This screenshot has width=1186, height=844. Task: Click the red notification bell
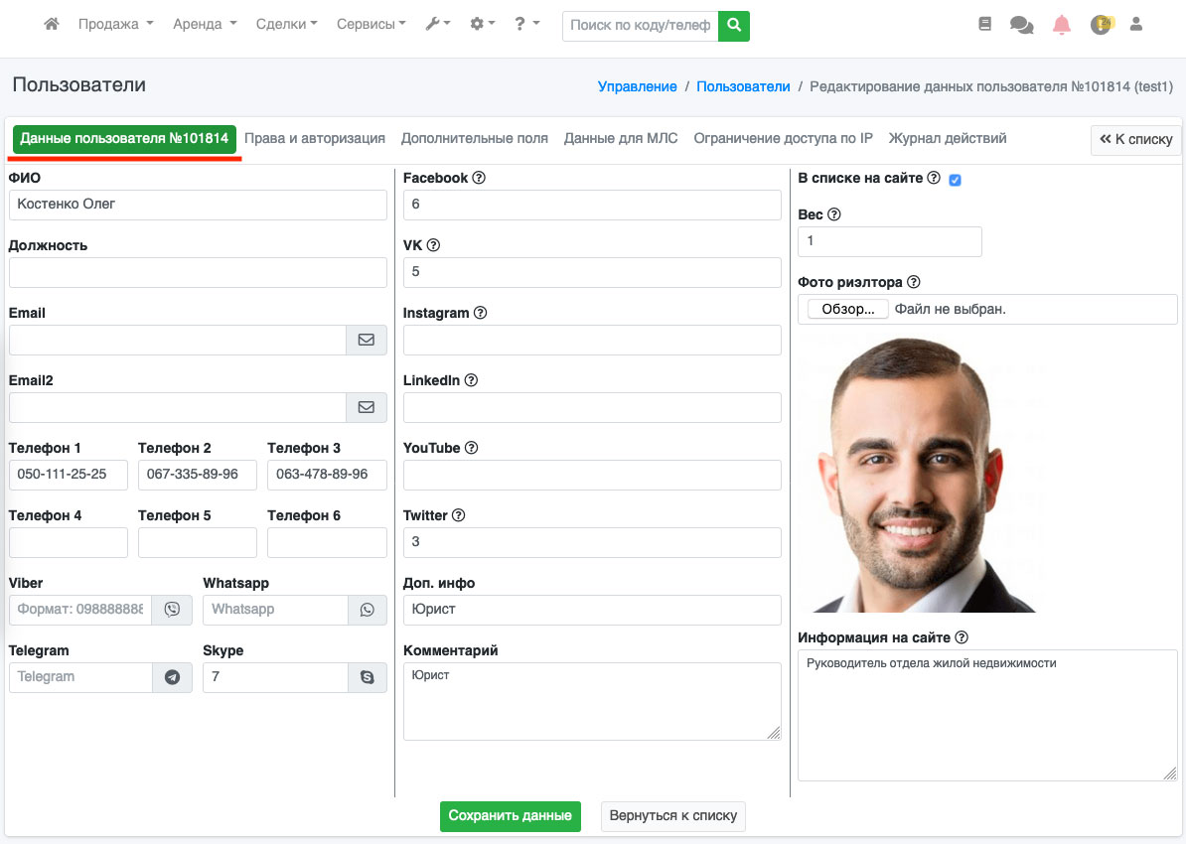pyautogui.click(x=1062, y=25)
